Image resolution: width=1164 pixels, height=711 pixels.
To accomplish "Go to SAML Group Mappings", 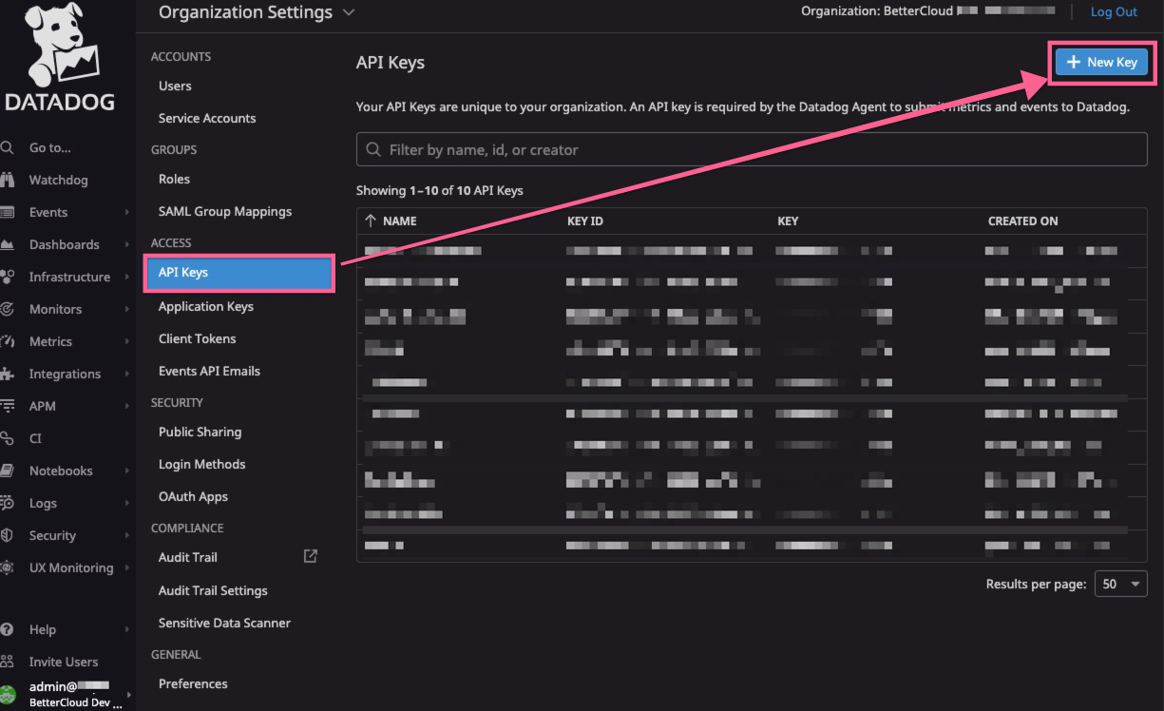I will (x=224, y=211).
